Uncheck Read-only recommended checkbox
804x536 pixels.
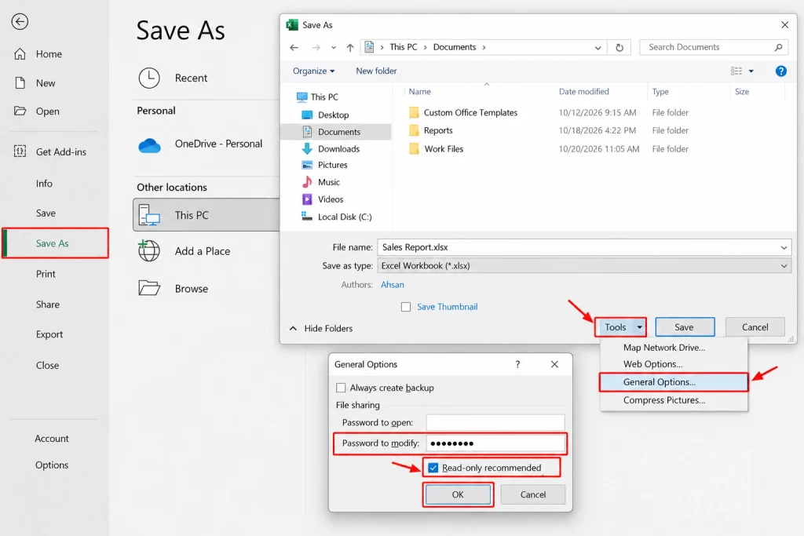click(x=433, y=468)
